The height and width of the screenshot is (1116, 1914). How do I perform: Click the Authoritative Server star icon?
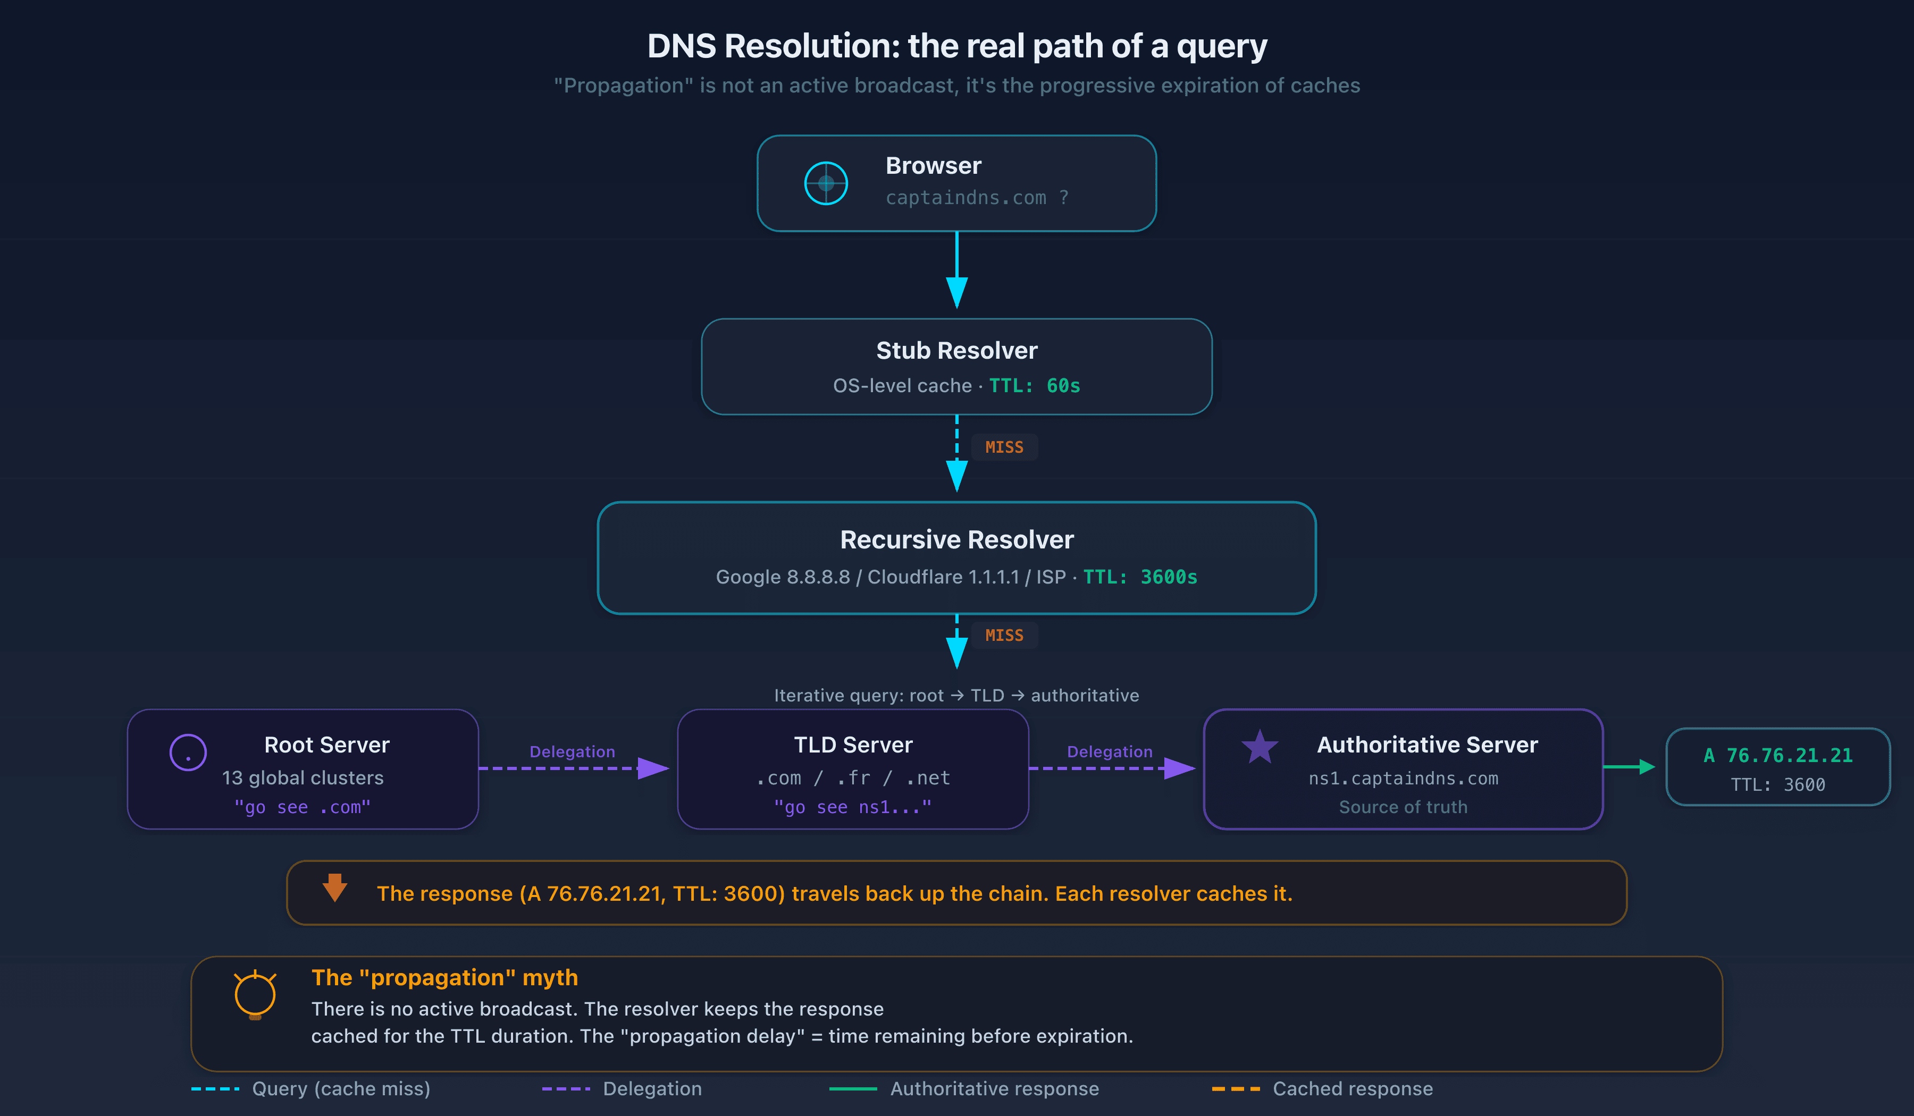1260,747
